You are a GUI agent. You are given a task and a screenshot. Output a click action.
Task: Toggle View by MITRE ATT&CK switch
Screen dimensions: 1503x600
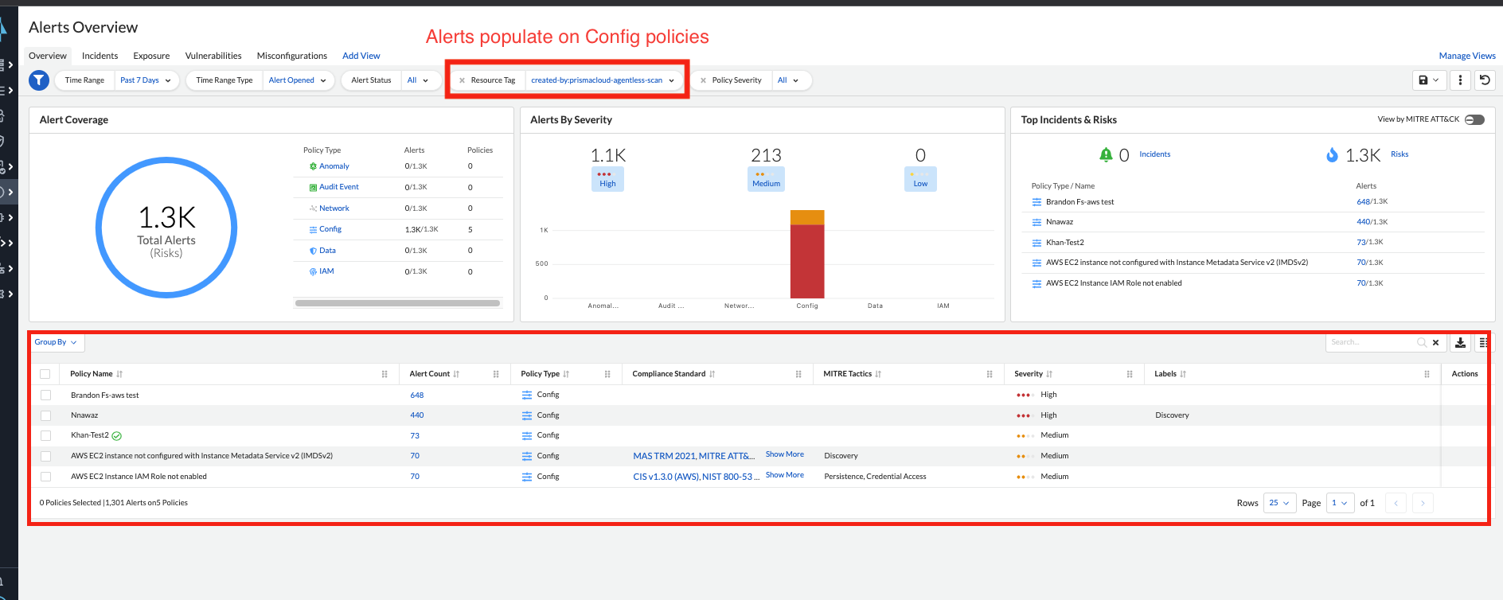coord(1474,119)
